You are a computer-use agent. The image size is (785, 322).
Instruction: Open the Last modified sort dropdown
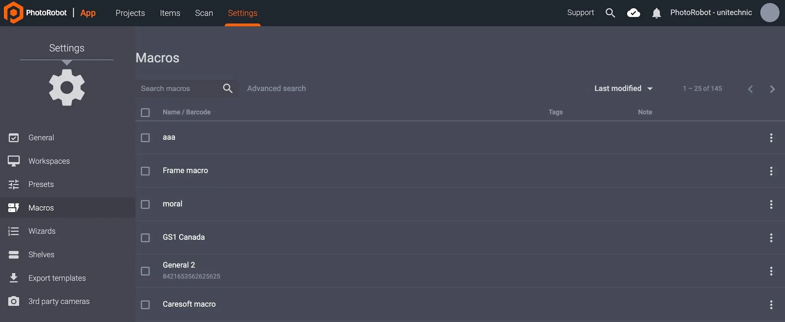tap(623, 88)
